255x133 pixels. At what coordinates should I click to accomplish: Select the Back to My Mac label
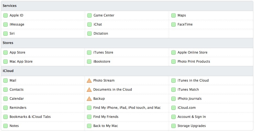click(x=106, y=126)
